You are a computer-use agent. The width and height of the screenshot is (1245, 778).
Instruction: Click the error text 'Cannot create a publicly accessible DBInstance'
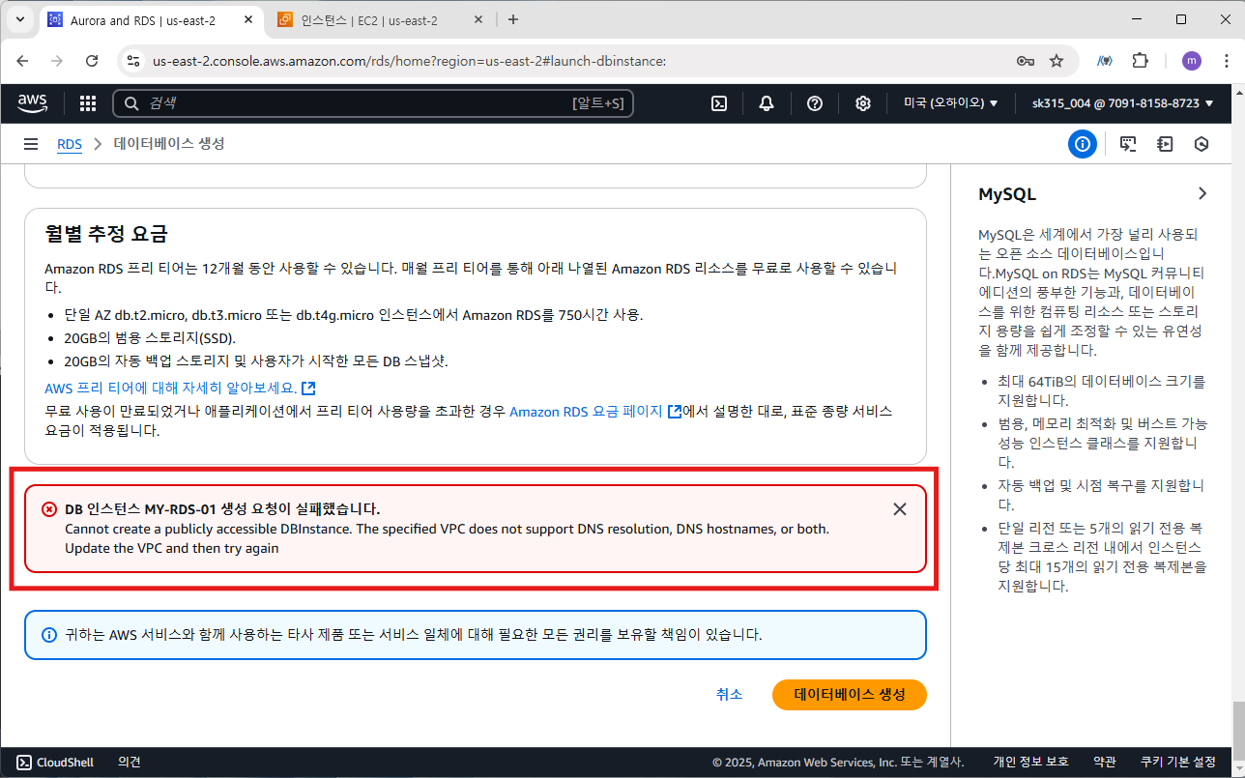click(x=208, y=530)
